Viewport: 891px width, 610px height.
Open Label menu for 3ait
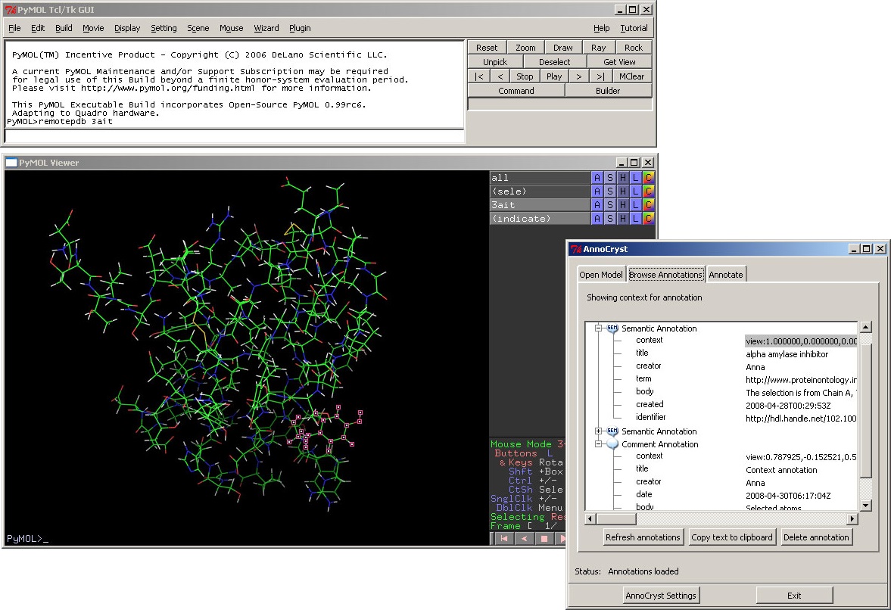click(x=635, y=205)
